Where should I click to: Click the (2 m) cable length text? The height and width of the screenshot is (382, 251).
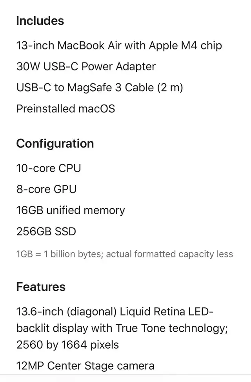click(170, 88)
